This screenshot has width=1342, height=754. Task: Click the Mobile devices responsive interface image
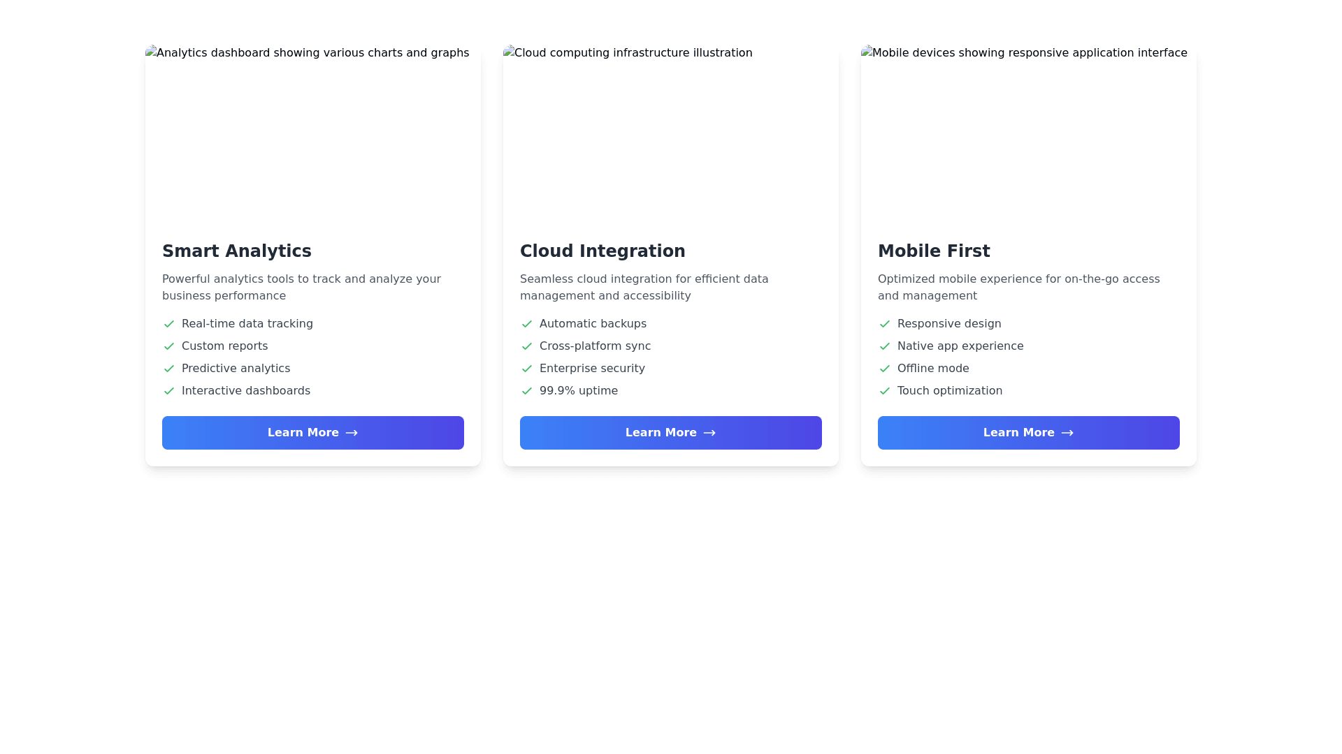coord(1028,134)
